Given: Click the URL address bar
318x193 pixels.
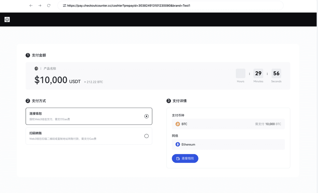Looking at the screenshot, I should pyautogui.click(x=171, y=6).
